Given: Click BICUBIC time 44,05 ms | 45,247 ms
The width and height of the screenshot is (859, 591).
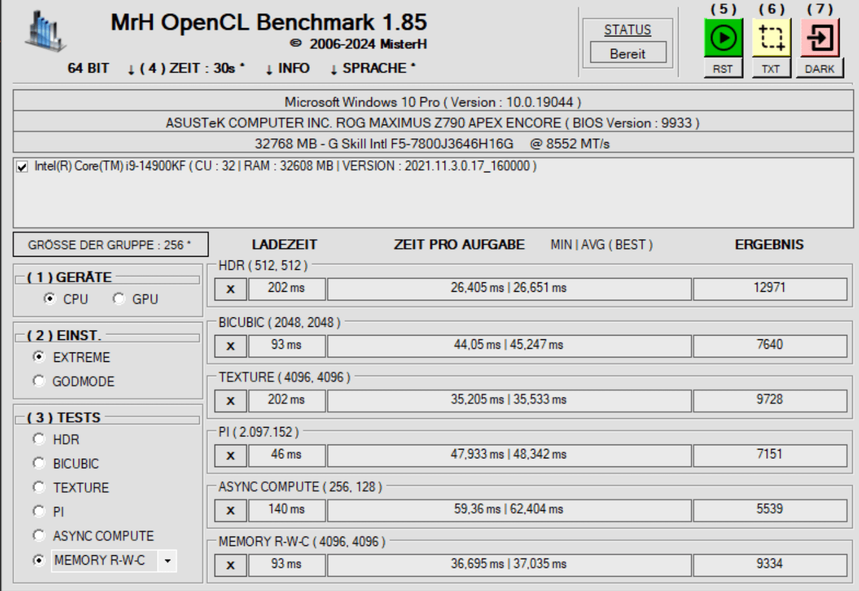Looking at the screenshot, I should 509,345.
